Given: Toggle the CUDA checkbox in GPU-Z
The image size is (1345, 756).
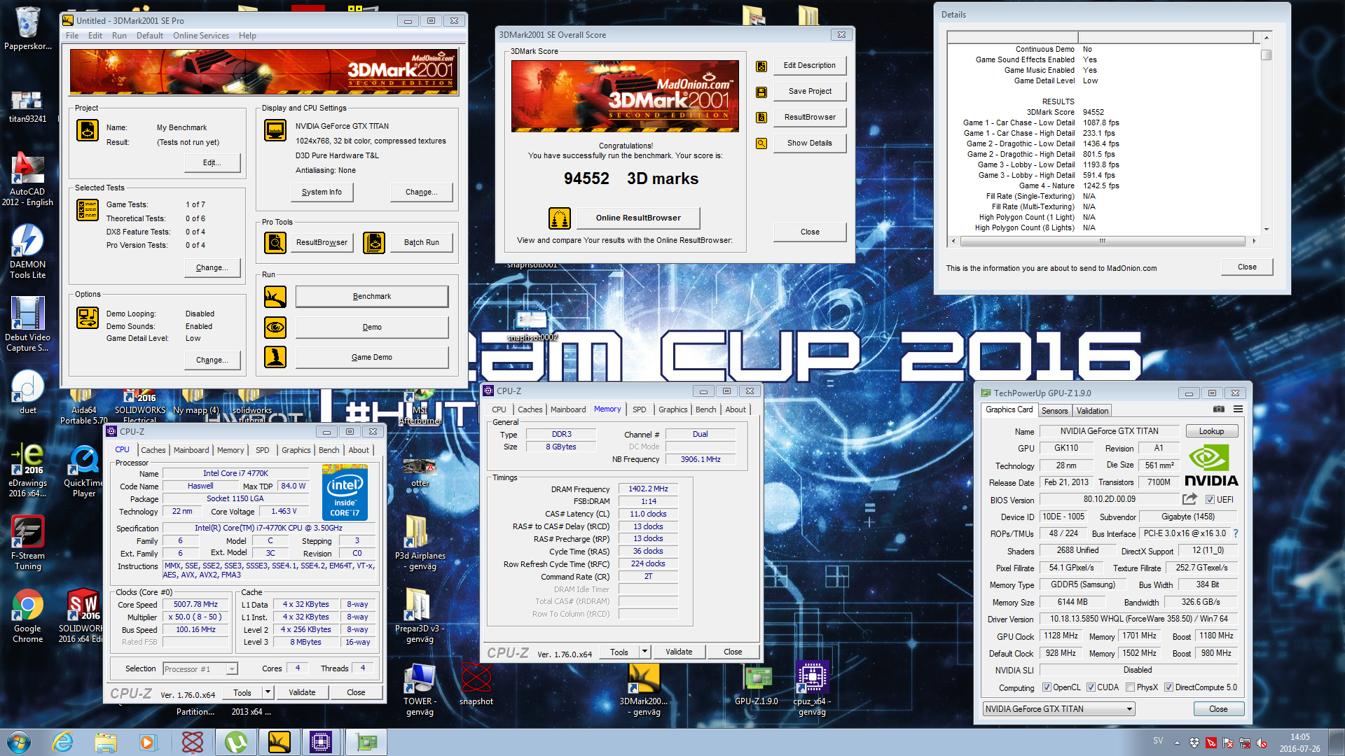Looking at the screenshot, I should (1091, 687).
